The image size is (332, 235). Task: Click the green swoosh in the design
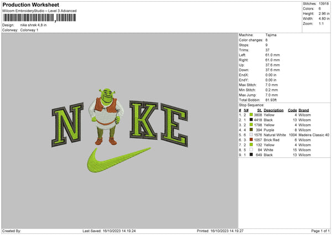pyautogui.click(x=118, y=160)
